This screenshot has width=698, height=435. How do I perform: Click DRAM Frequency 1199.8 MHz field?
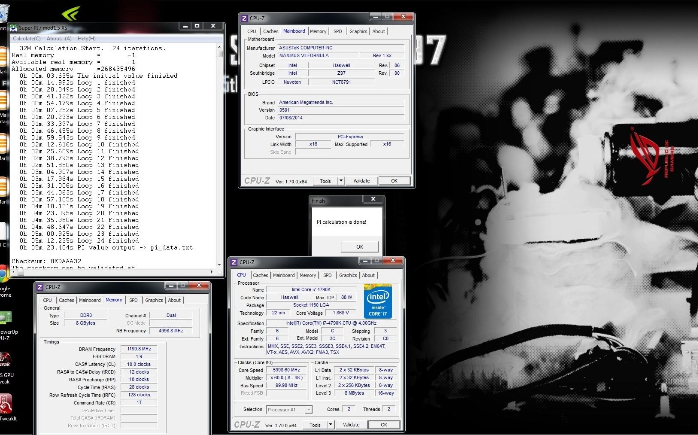tap(139, 349)
